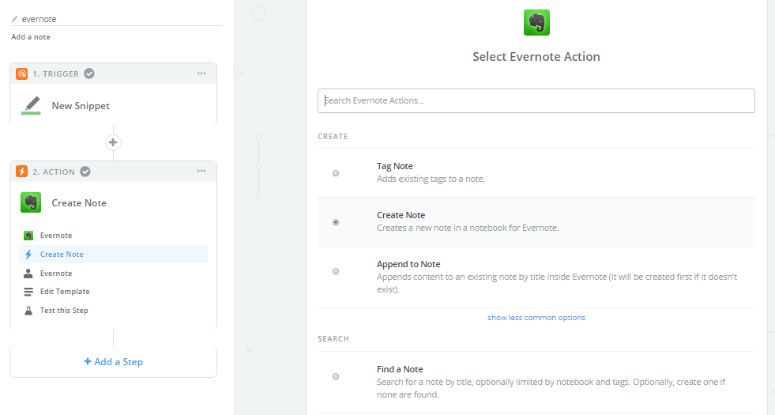Click the New Snippet highlighter icon
Image resolution: width=775 pixels, height=415 pixels.
[x=31, y=105]
